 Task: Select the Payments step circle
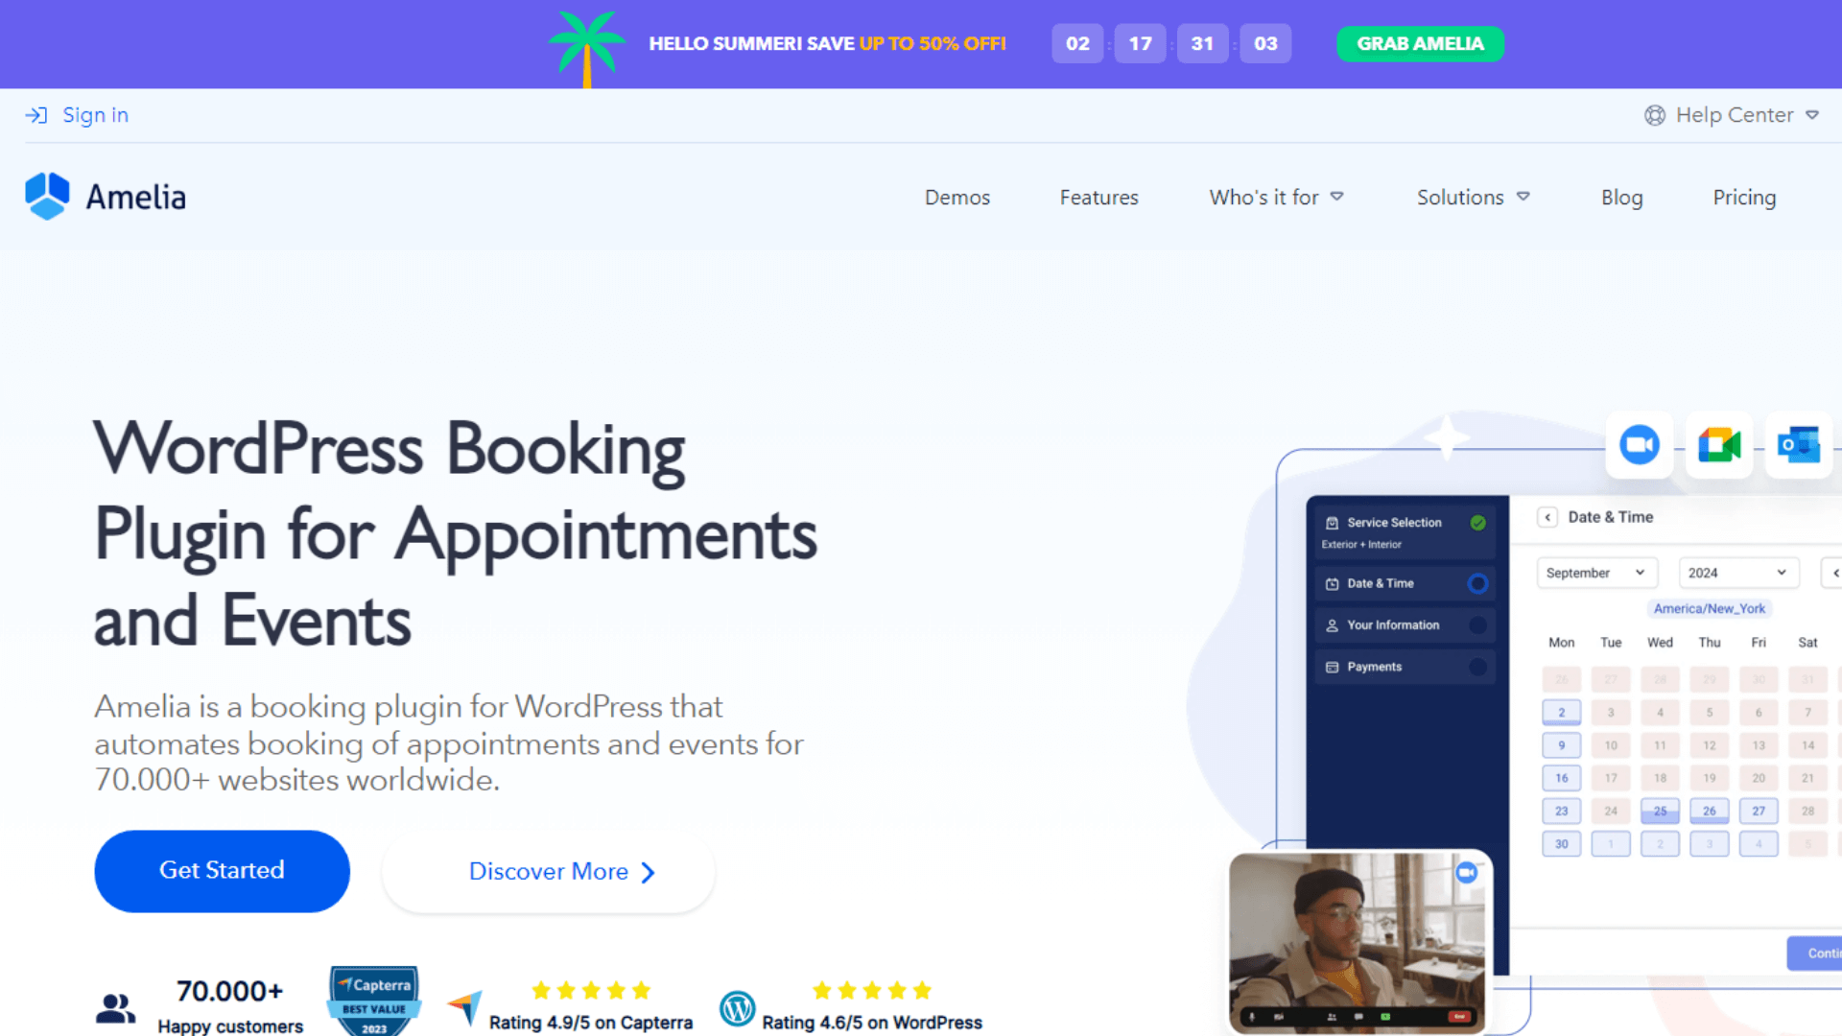pyautogui.click(x=1477, y=667)
